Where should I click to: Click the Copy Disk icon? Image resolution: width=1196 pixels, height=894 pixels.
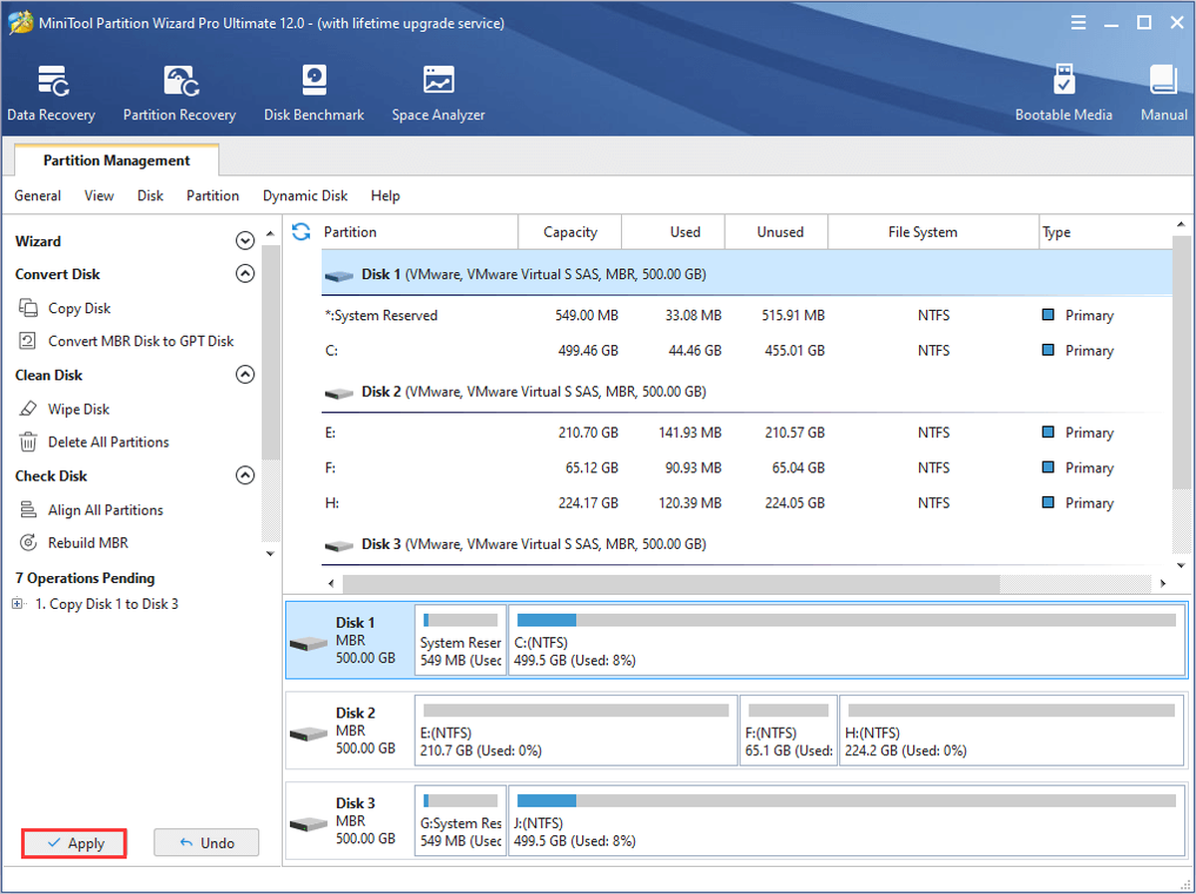tap(28, 308)
